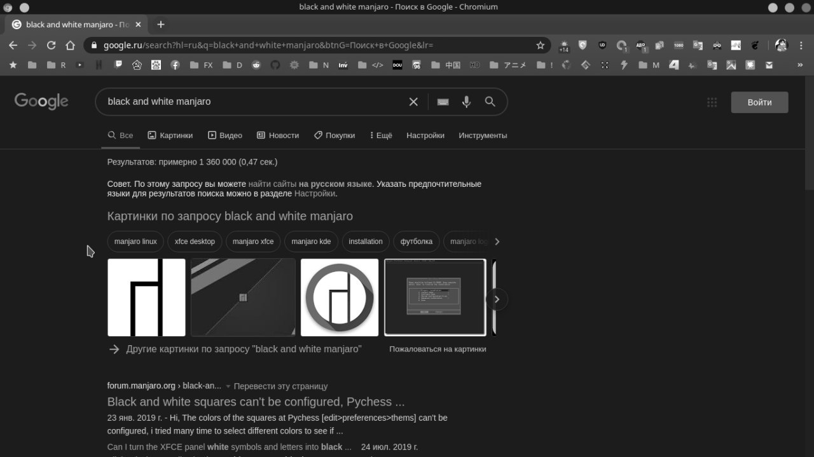Open the Chromium three-dot menu
The height and width of the screenshot is (457, 814).
click(x=800, y=45)
